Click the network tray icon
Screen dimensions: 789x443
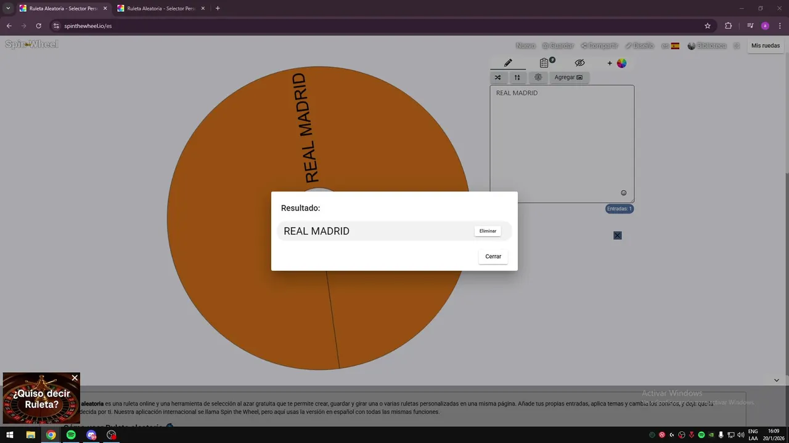click(730, 435)
